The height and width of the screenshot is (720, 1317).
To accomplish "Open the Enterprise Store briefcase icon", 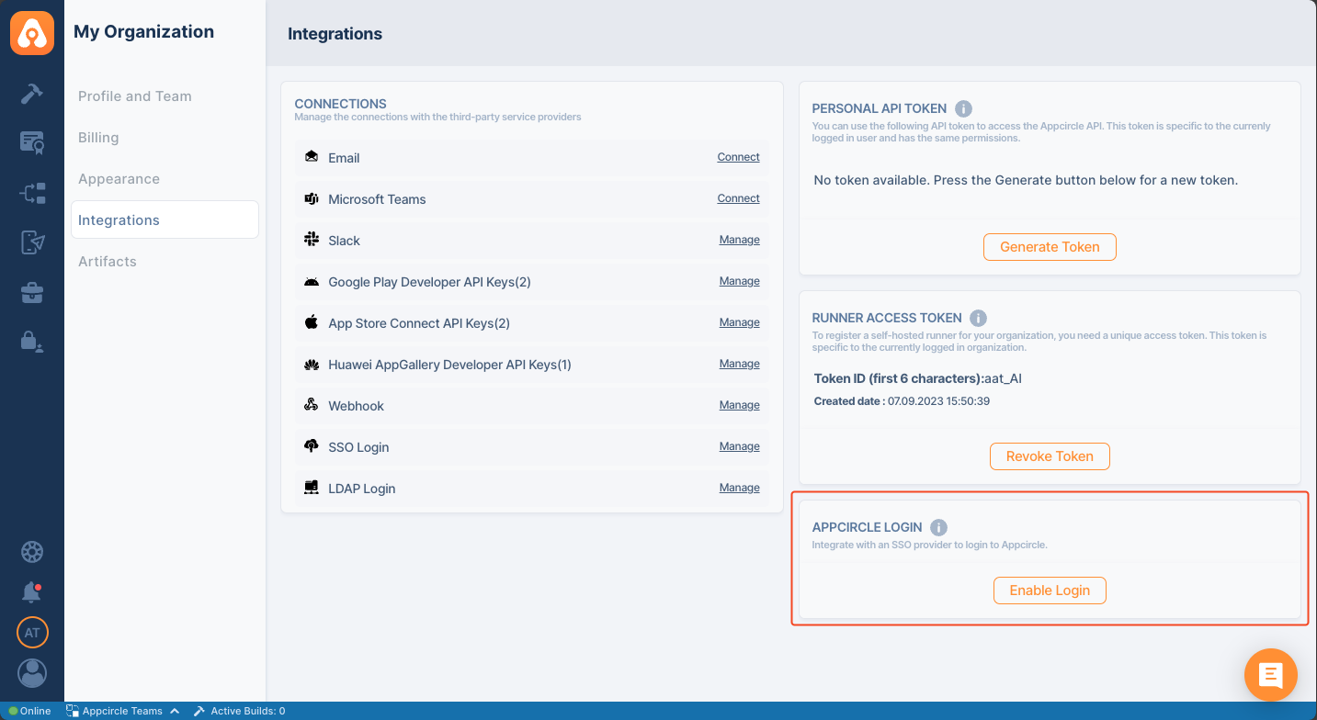I will [32, 293].
